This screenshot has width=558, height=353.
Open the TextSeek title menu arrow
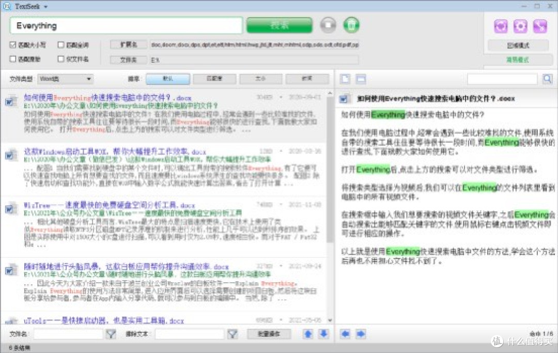point(45,6)
